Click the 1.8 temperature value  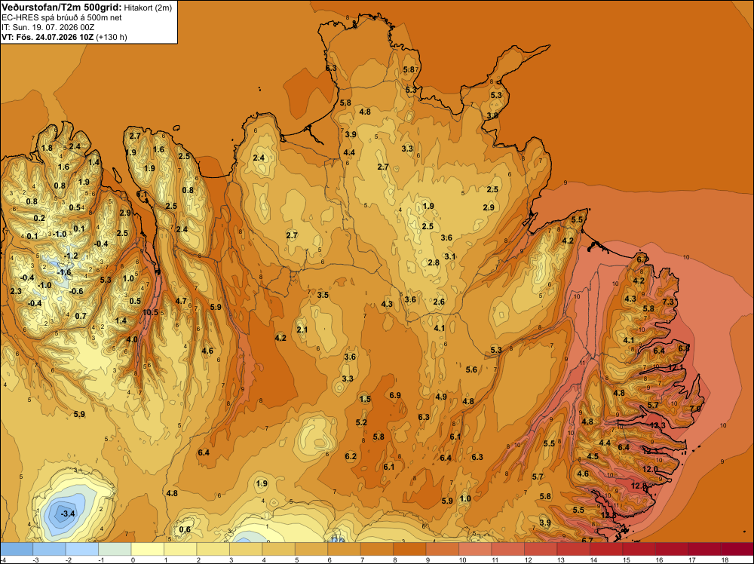click(47, 148)
